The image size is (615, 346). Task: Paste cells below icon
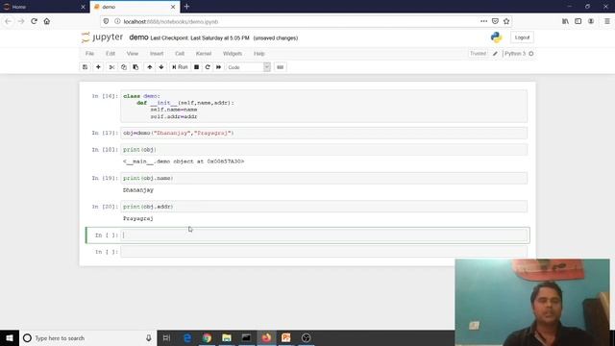pyautogui.click(x=135, y=67)
